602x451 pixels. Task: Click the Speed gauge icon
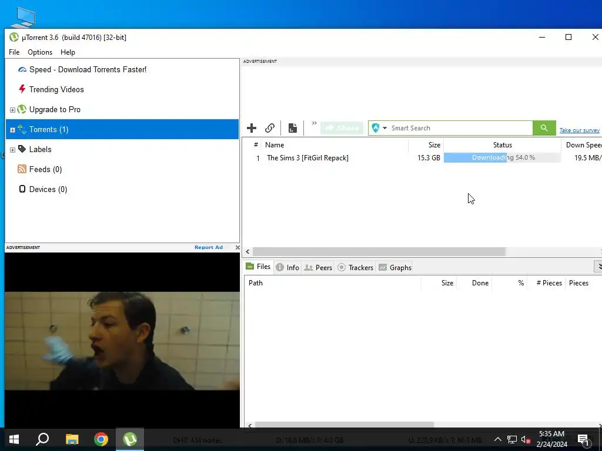(22, 69)
